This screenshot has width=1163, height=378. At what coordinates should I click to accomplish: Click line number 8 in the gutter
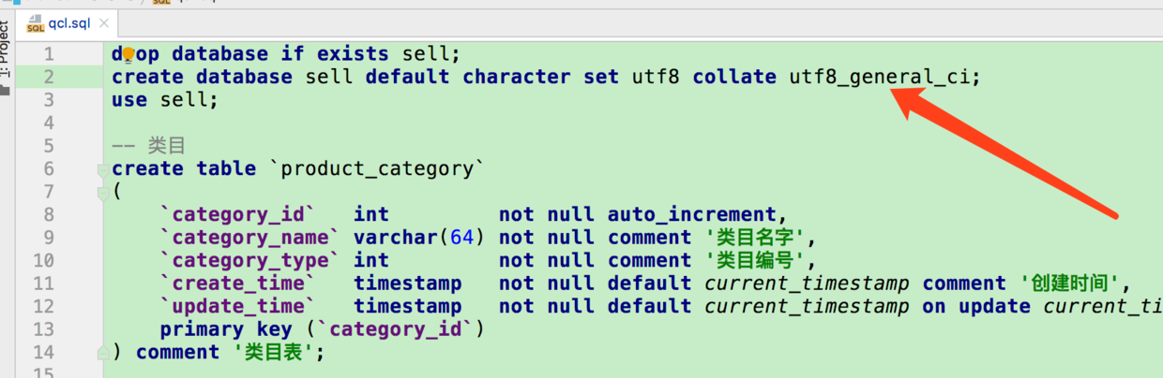[x=49, y=214]
